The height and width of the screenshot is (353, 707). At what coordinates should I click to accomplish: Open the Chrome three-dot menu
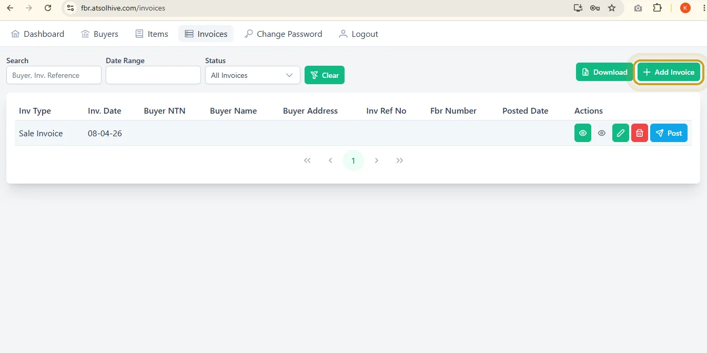pyautogui.click(x=703, y=8)
